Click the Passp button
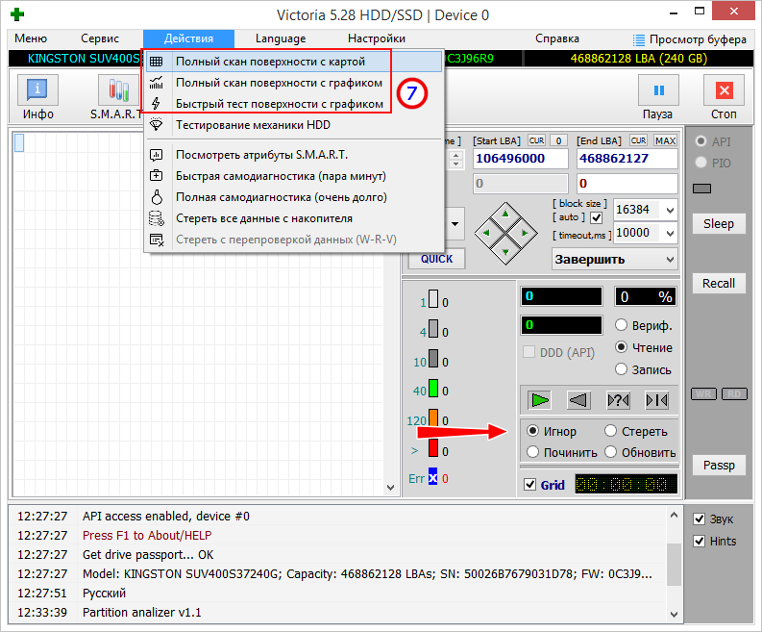The width and height of the screenshot is (762, 632). pyautogui.click(x=718, y=466)
